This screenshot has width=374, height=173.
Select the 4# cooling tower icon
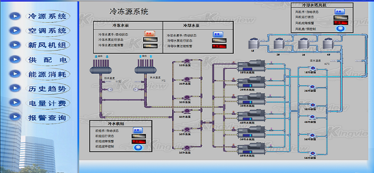[328, 44]
